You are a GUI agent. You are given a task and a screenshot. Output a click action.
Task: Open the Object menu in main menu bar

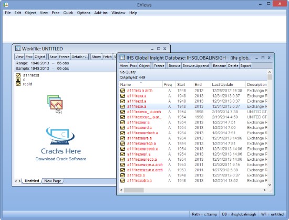[x=30, y=13]
